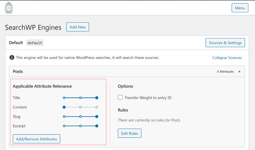Viewport: 255px width, 150px height.
Task: Click the Posts source heading
Action: coord(18,71)
